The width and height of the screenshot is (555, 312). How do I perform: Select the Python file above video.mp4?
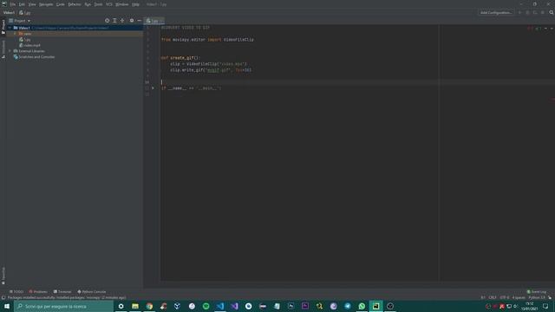(x=25, y=40)
